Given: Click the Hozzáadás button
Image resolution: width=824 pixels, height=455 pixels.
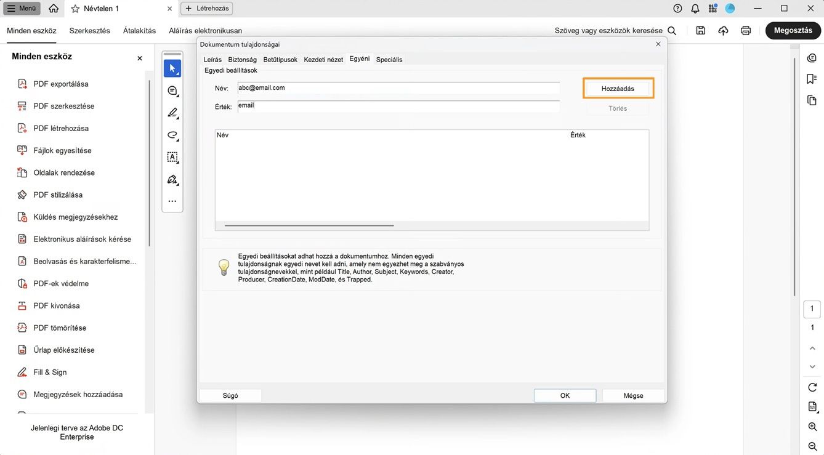Looking at the screenshot, I should coord(618,89).
